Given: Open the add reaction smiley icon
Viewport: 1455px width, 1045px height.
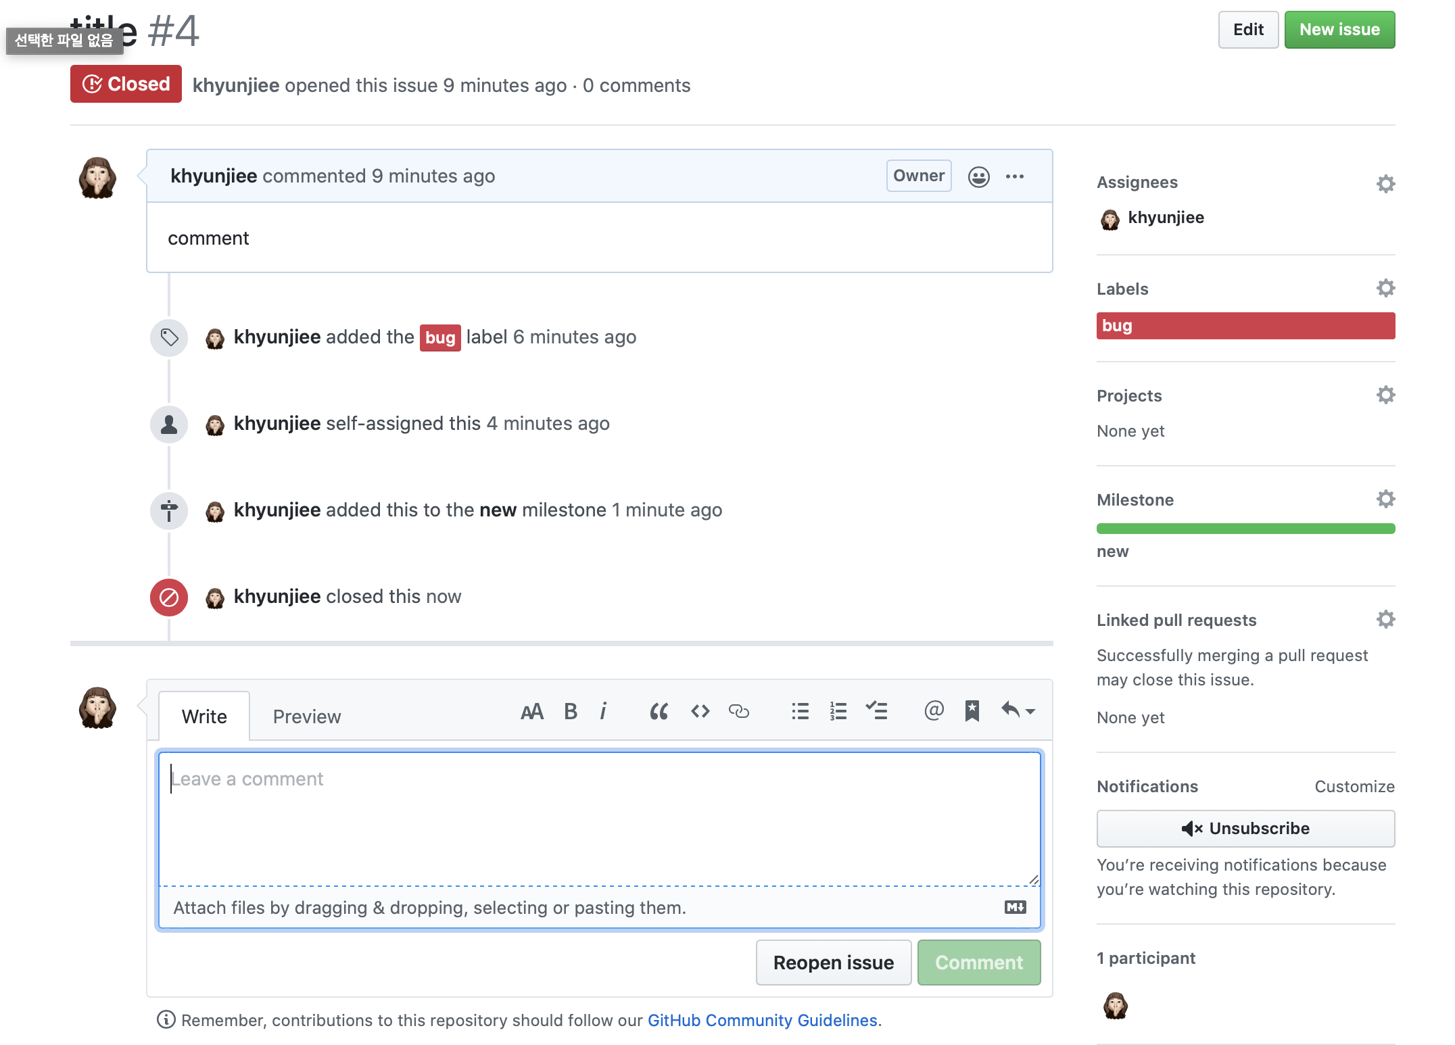Looking at the screenshot, I should pos(978,176).
